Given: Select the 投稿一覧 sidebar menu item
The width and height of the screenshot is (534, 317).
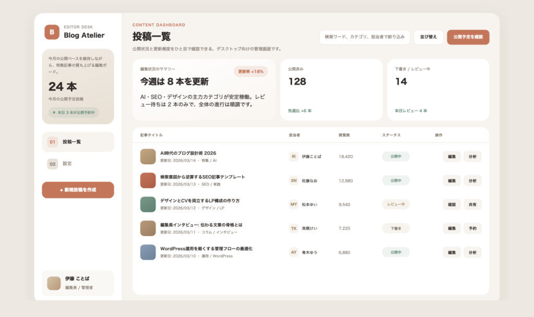Looking at the screenshot, I should click(x=78, y=142).
